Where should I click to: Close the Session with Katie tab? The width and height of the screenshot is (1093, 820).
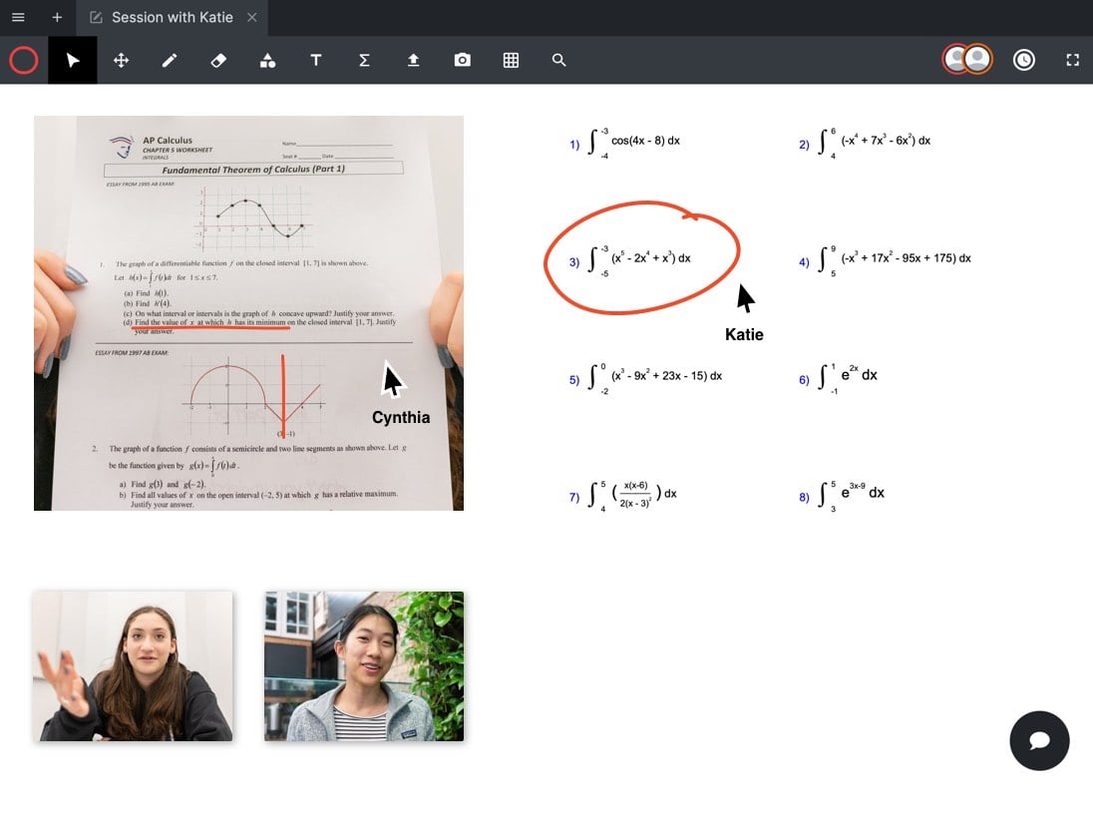coord(252,17)
